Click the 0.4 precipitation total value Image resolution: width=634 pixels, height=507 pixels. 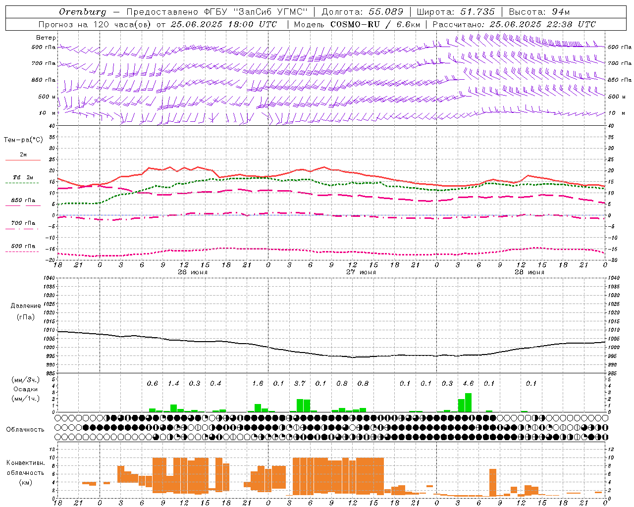tap(215, 383)
